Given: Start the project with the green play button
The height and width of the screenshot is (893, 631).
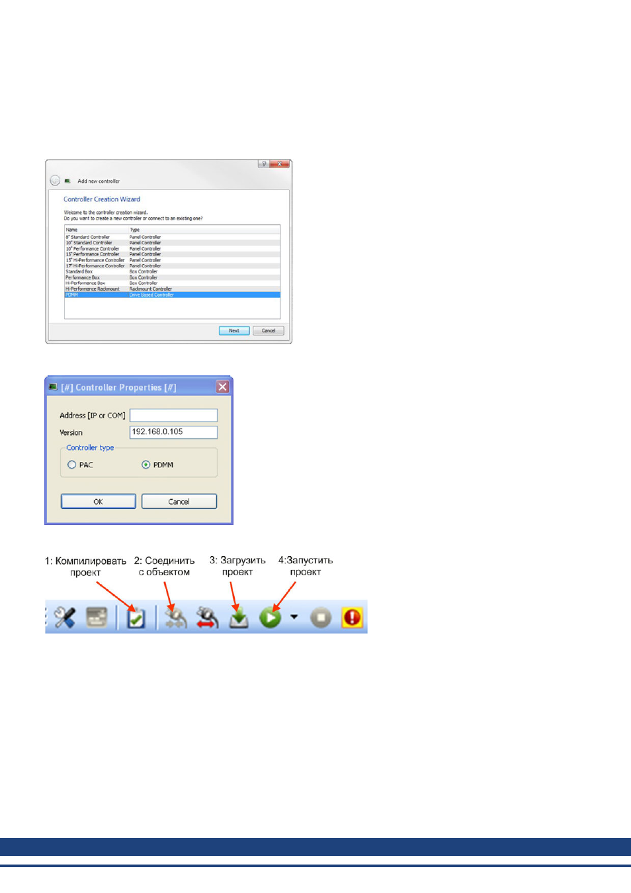Looking at the screenshot, I should point(270,618).
